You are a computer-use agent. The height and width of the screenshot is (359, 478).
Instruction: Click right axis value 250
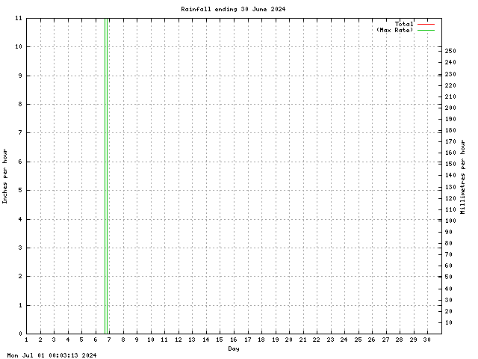pyautogui.click(x=450, y=51)
